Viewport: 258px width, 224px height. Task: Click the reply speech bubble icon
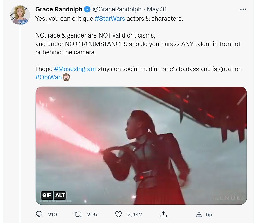[39, 214]
